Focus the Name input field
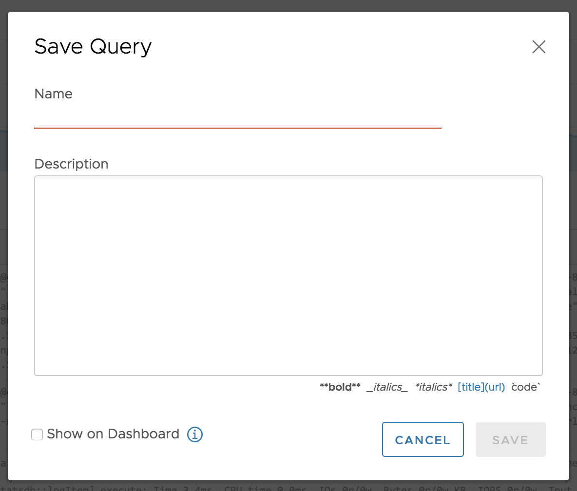Viewport: 577px width, 491px height. tap(237, 117)
